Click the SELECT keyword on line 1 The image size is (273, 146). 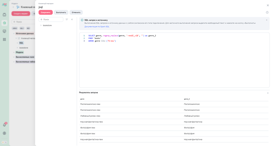pos(91,36)
